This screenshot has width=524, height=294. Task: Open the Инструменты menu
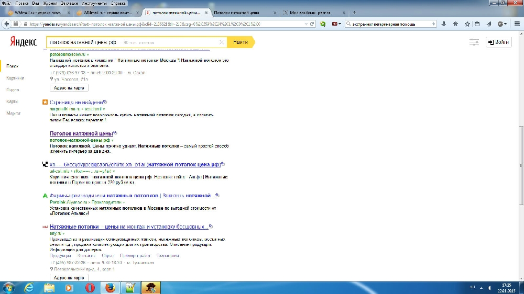pyautogui.click(x=94, y=3)
